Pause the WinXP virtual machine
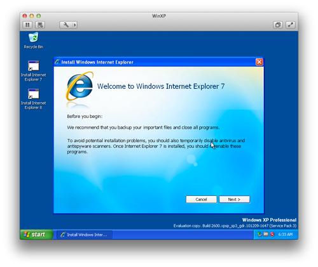The width and height of the screenshot is (318, 267). point(27,25)
